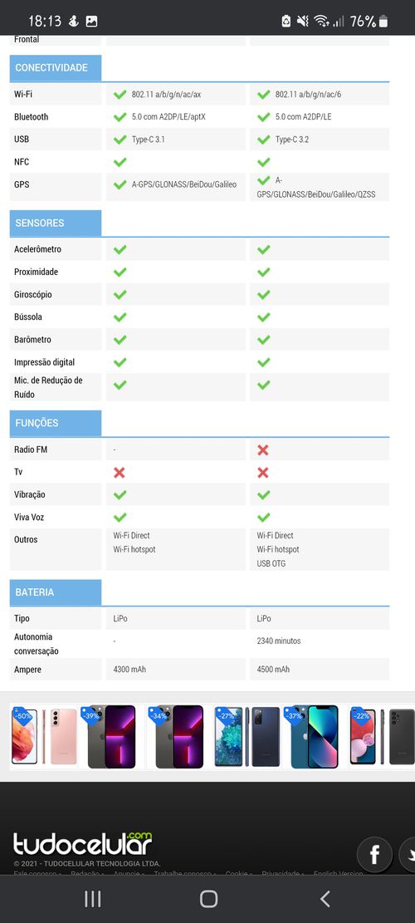The width and height of the screenshot is (415, 923).
Task: Open the gallery icon in status bar
Action: [91, 22]
